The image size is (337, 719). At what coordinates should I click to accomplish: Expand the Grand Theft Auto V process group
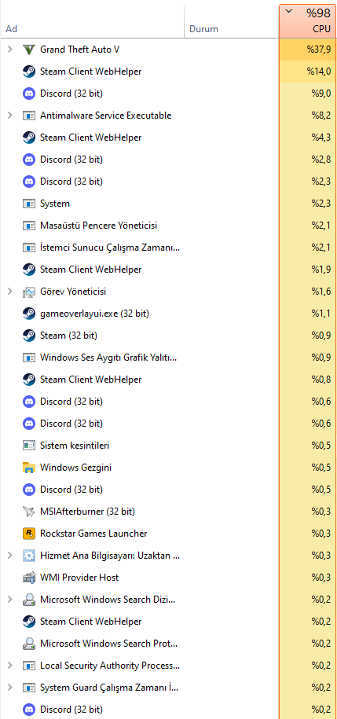pos(10,50)
